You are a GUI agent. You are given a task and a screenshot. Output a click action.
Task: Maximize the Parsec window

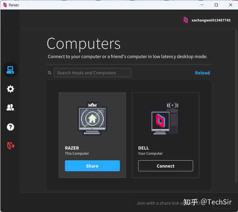216,5
